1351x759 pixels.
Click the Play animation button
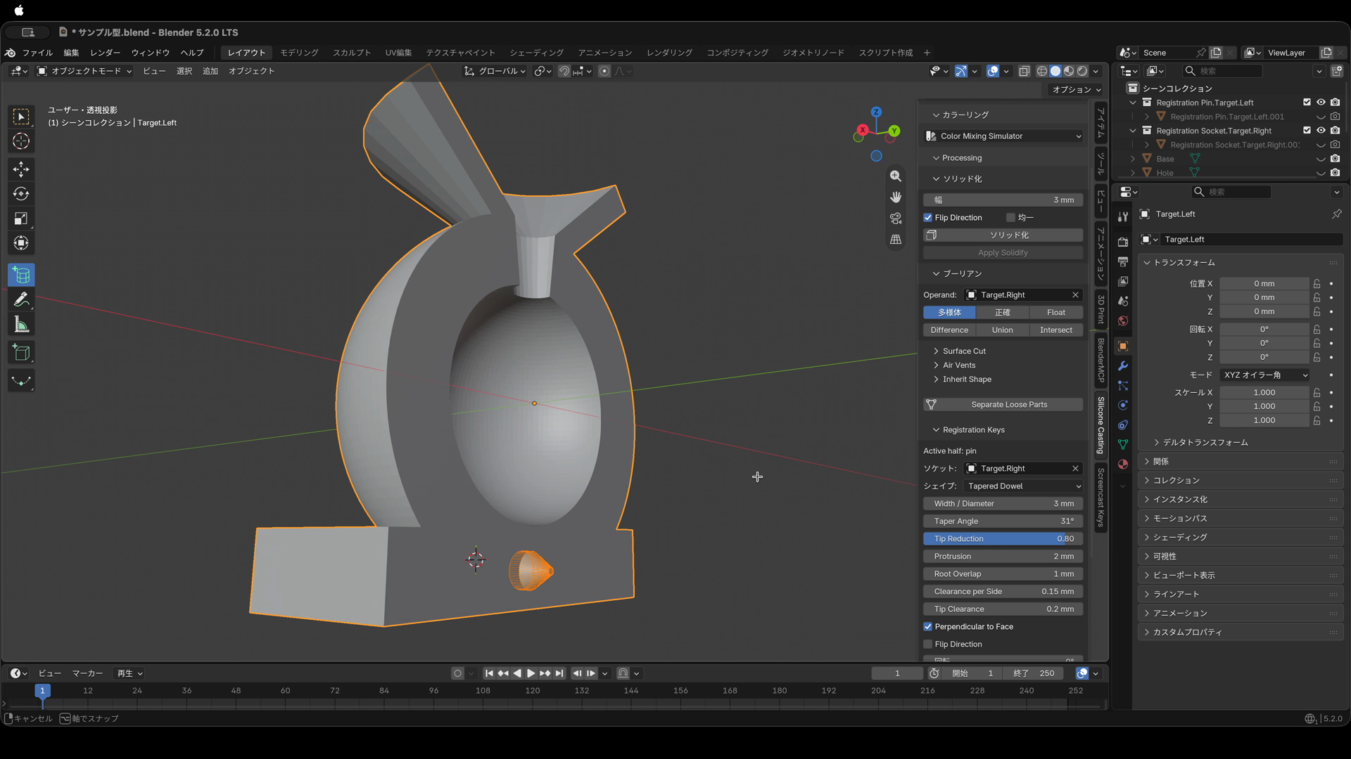(531, 673)
